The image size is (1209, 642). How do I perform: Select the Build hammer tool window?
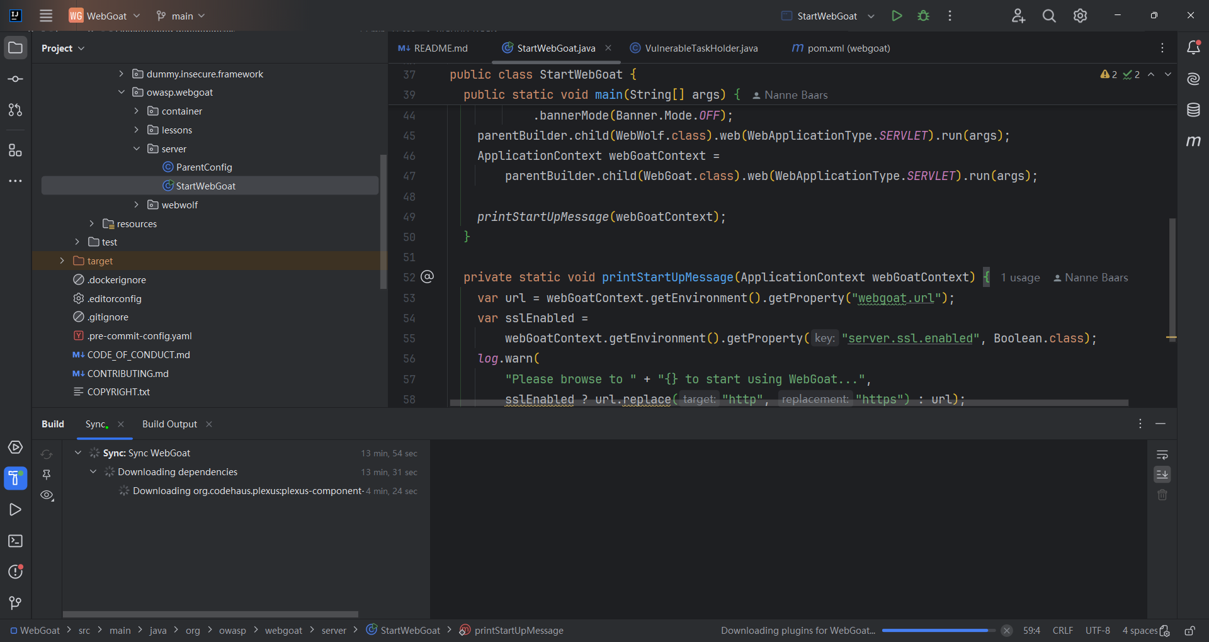[16, 478]
